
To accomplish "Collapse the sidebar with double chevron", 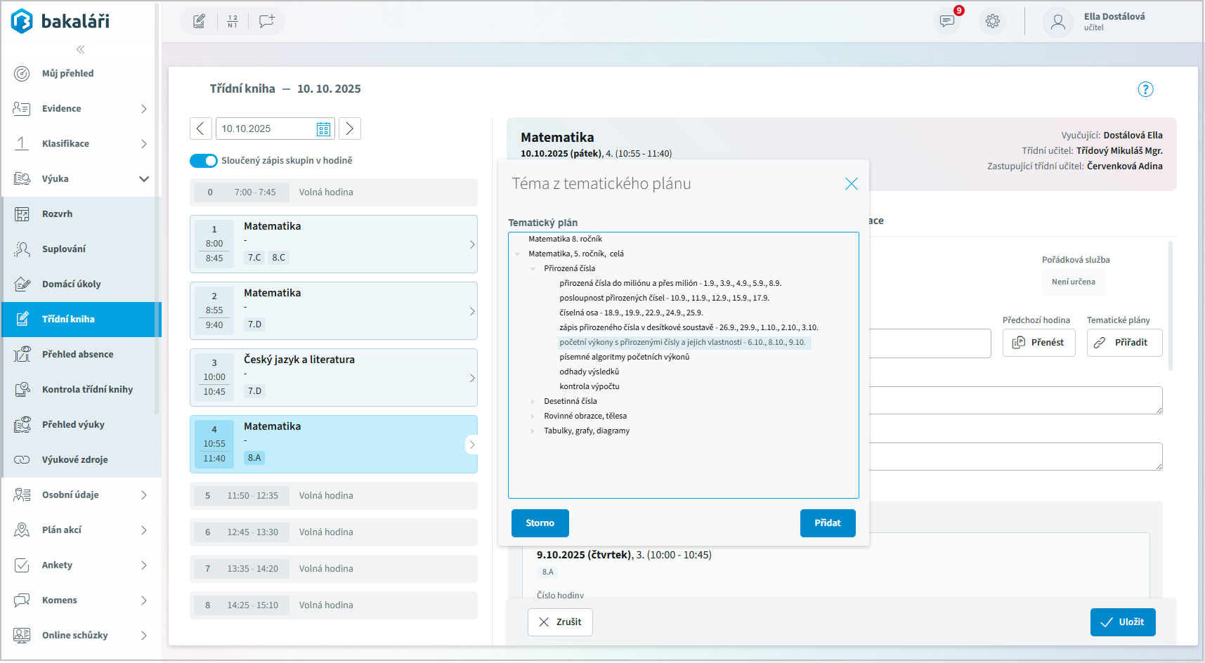I will coord(81,49).
